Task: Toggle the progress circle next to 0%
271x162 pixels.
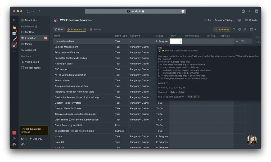Action: [x=205, y=20]
